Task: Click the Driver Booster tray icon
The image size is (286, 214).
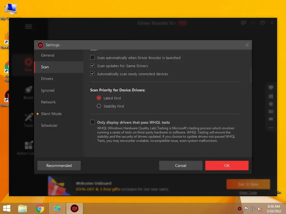Action: pyautogui.click(x=239, y=209)
